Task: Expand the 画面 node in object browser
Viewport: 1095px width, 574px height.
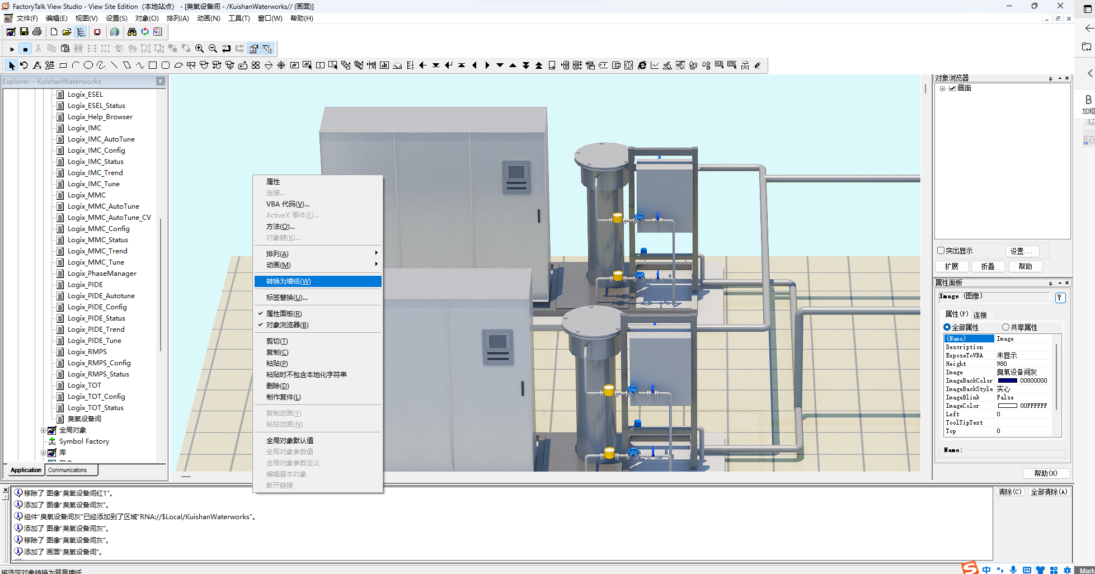Action: pyautogui.click(x=943, y=88)
